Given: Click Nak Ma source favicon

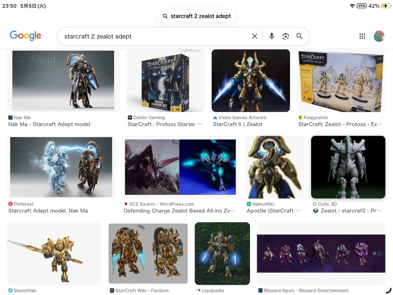Looking at the screenshot, I should point(10,117).
